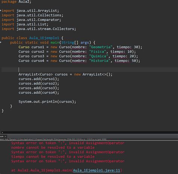Close the Console tab
Viewport: 178px width, 174px height.
(5, 136)
